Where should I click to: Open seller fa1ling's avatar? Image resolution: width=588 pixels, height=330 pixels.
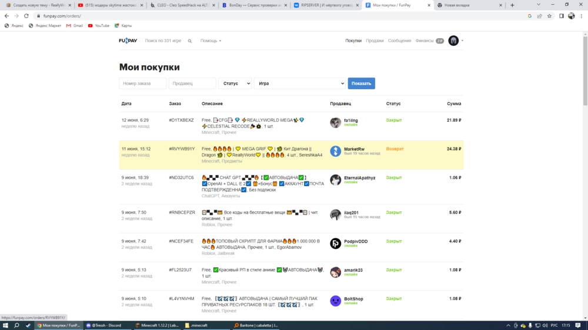335,123
